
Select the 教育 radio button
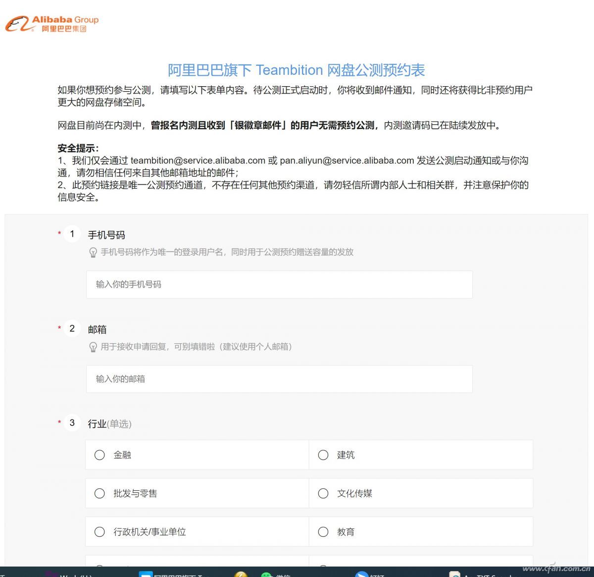point(323,532)
